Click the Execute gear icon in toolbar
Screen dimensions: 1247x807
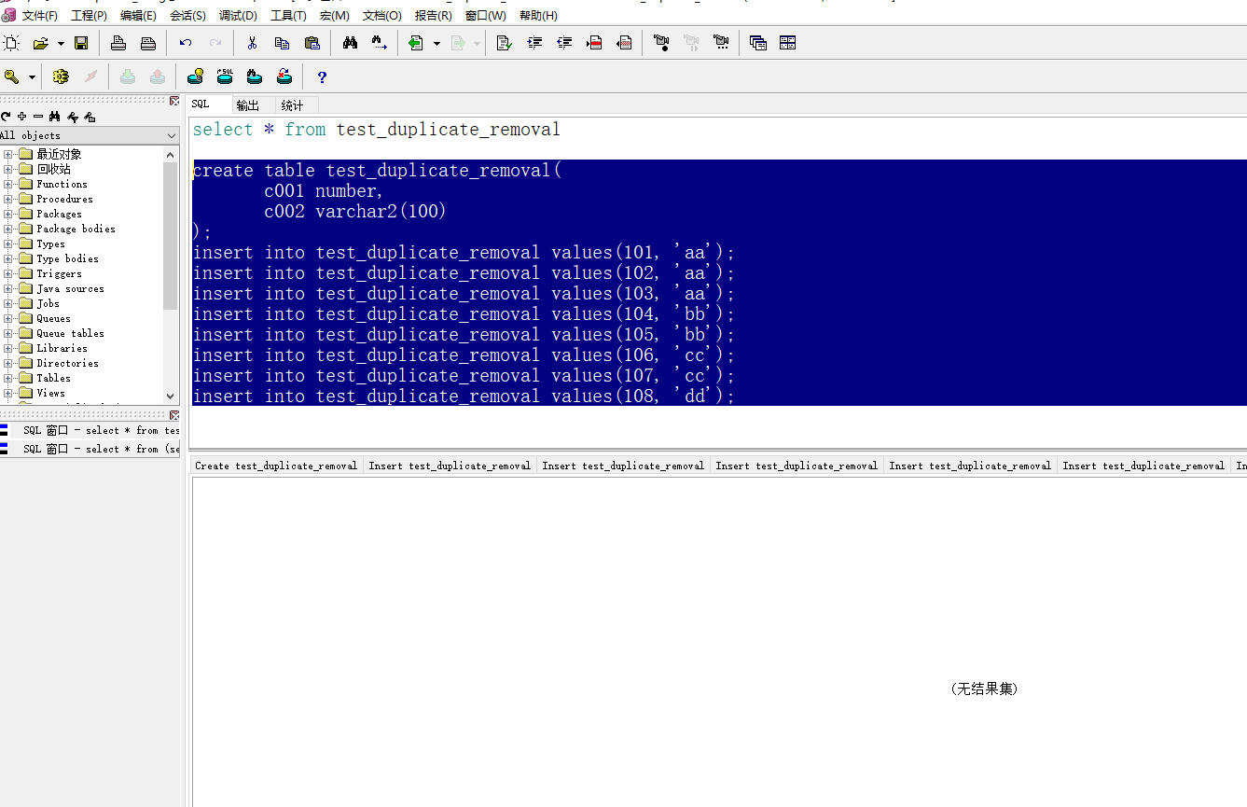(61, 77)
